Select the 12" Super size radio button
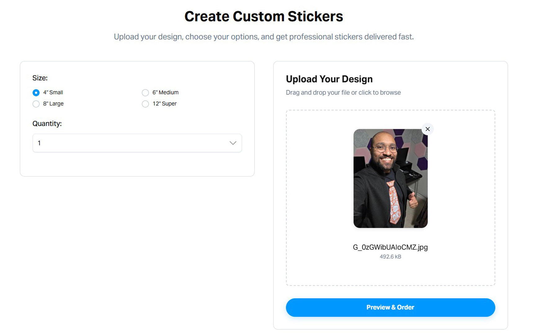Image resolution: width=555 pixels, height=335 pixels. click(x=145, y=104)
